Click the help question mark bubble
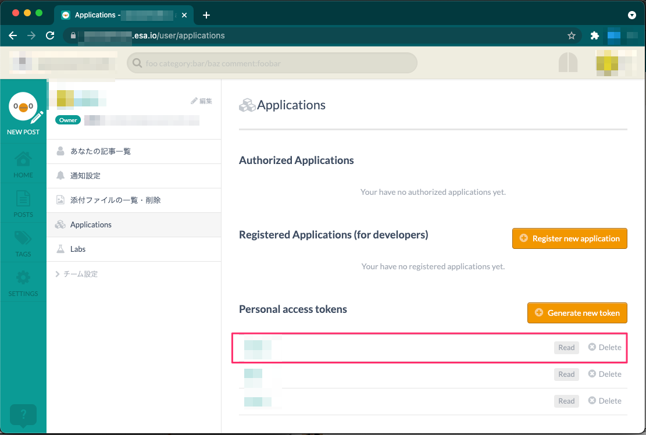This screenshot has height=435, width=646. 23,415
